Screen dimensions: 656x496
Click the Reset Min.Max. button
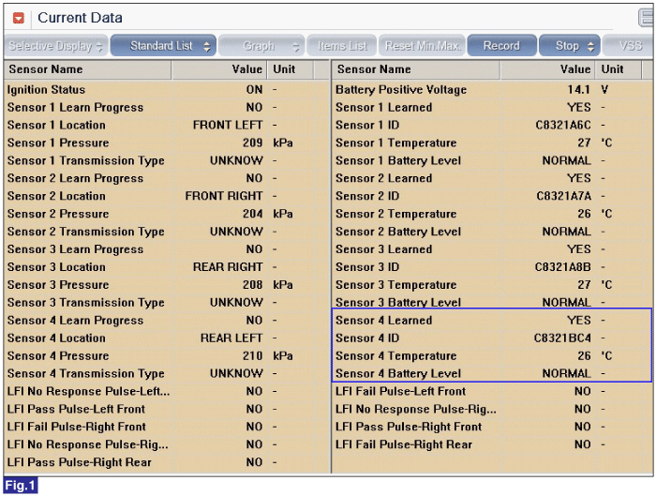422,46
